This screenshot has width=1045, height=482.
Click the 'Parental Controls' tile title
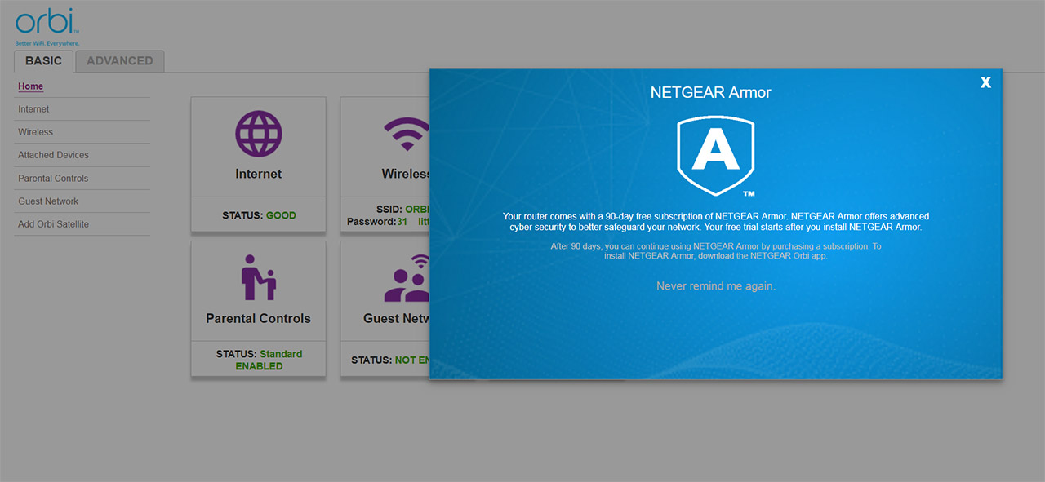pyautogui.click(x=258, y=319)
